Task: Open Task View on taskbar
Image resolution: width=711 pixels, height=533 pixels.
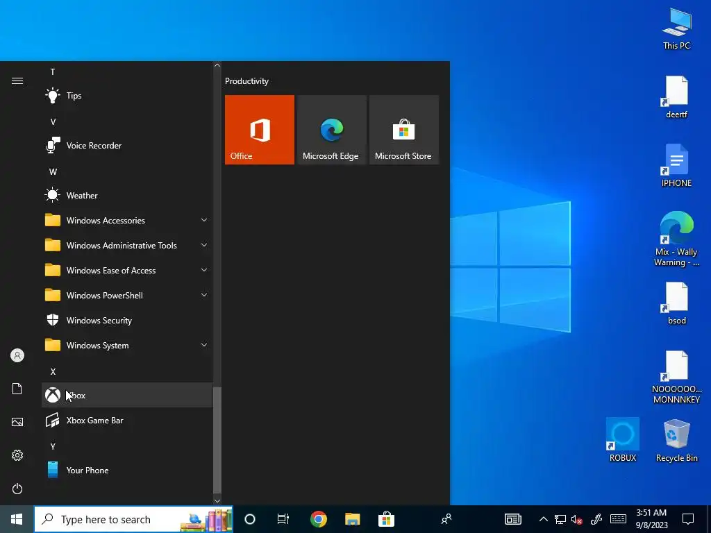Action: (283, 519)
